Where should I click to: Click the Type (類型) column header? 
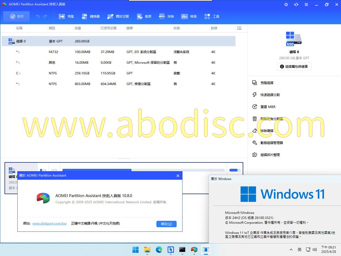pyautogui.click(x=52, y=28)
